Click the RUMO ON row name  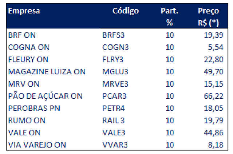pyautogui.click(x=27, y=121)
